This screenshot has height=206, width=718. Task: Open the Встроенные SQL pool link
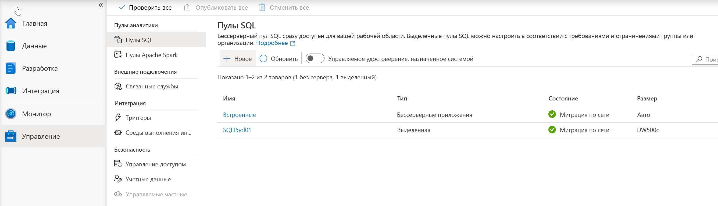point(239,115)
